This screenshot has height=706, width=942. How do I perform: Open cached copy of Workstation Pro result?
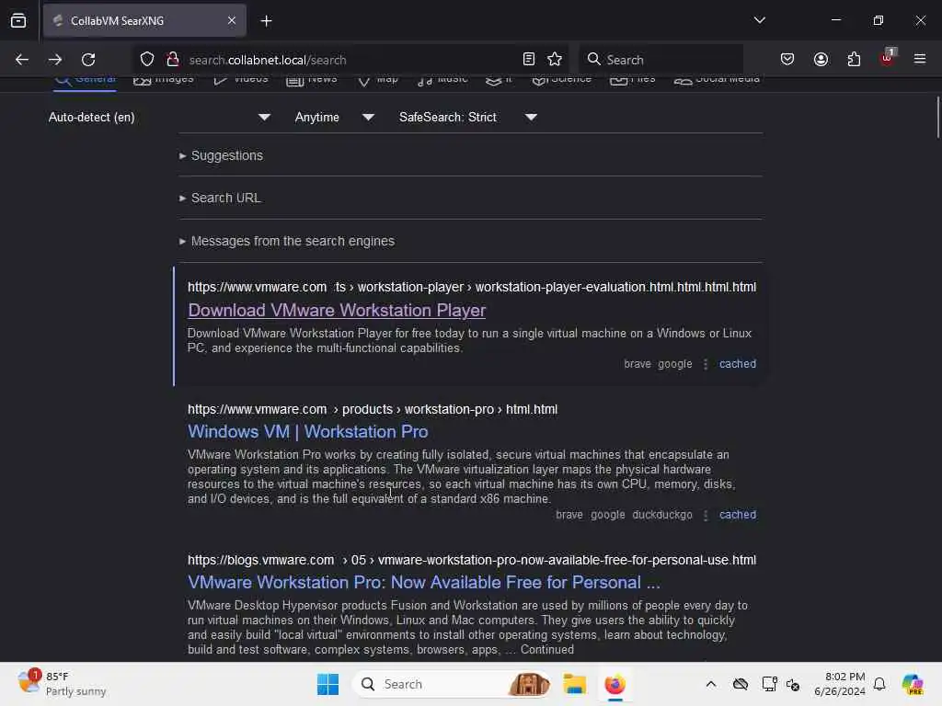(738, 515)
